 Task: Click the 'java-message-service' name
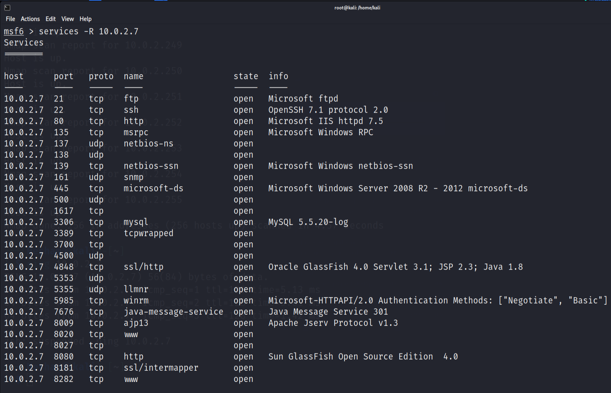pyautogui.click(x=174, y=312)
